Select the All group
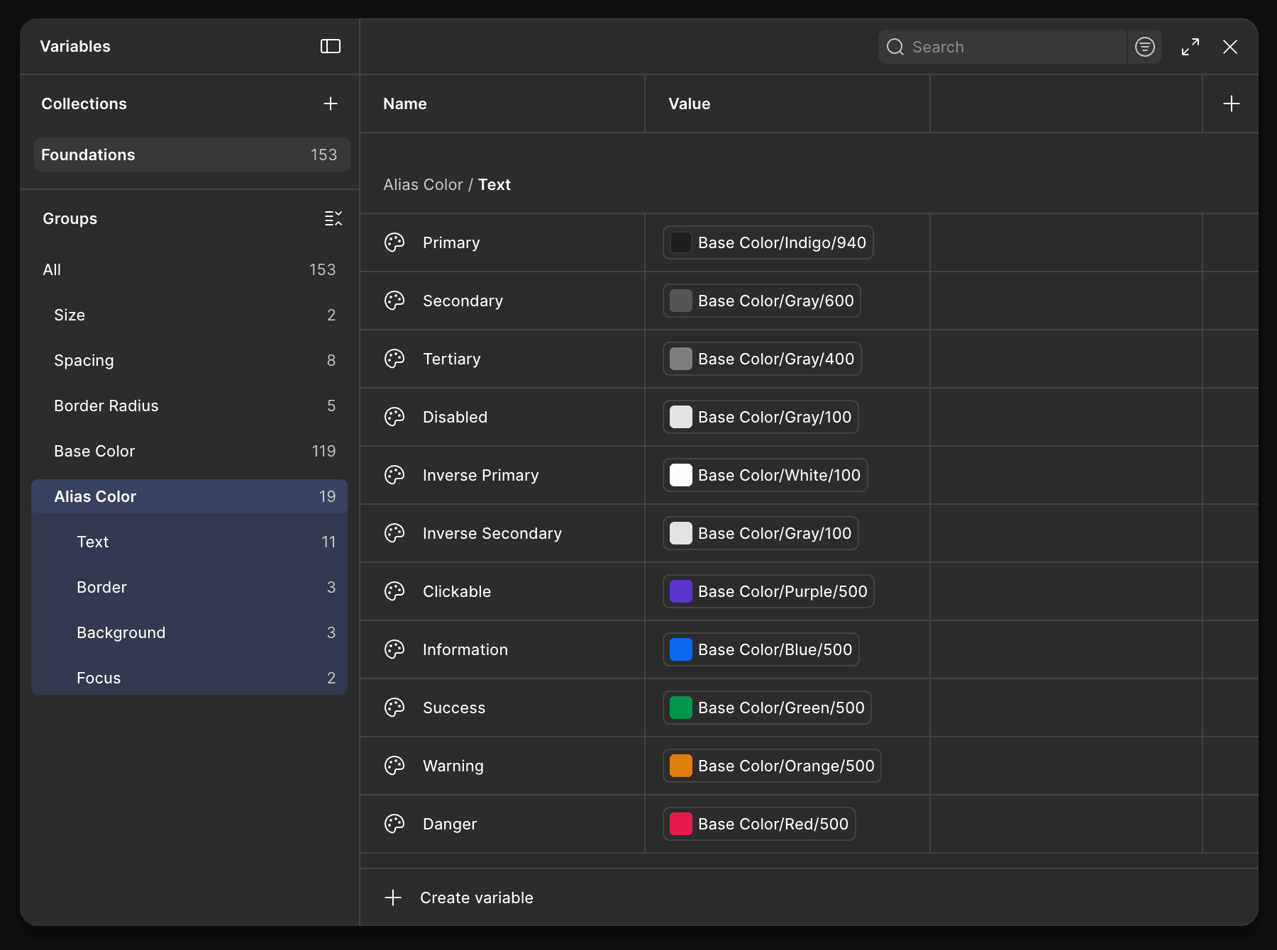 pyautogui.click(x=189, y=269)
